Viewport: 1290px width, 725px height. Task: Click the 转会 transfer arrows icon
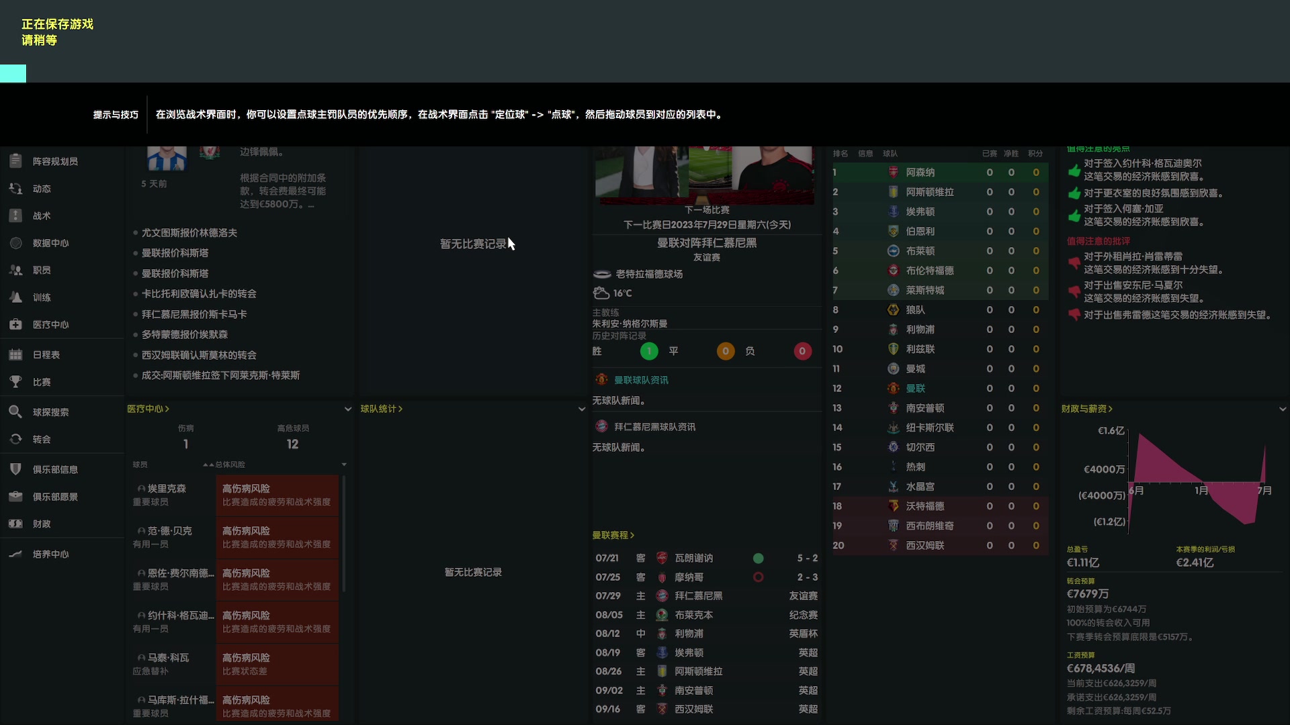15,439
